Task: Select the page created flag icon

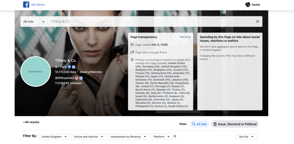Action: coord(132,45)
